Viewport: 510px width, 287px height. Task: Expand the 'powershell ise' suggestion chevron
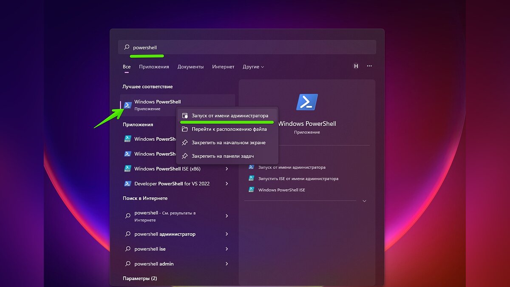[227, 249]
